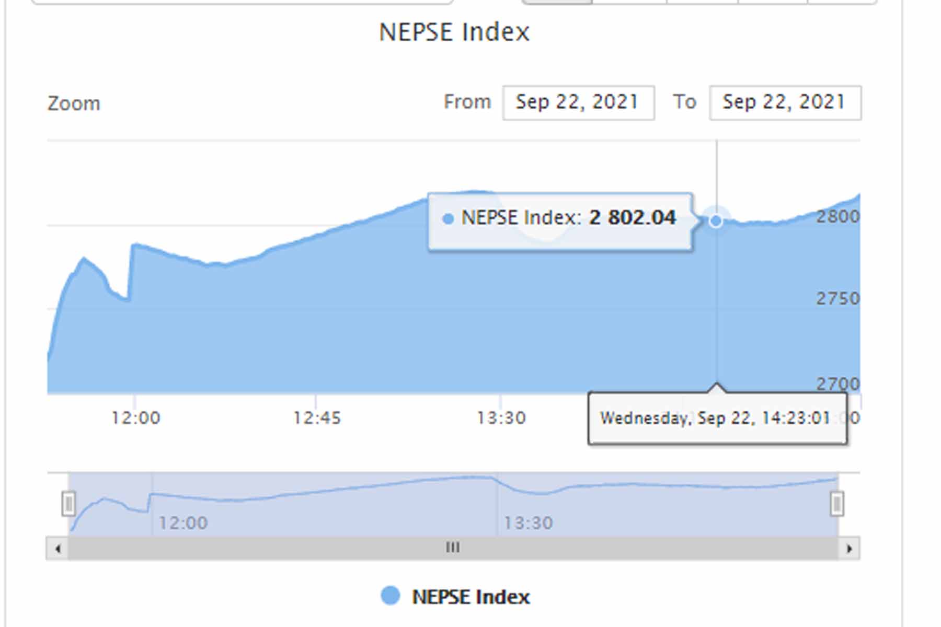The height and width of the screenshot is (627, 941).
Task: Click the Wednesday, Sep 22, 14:23:01 date tooltip
Action: pos(717,419)
